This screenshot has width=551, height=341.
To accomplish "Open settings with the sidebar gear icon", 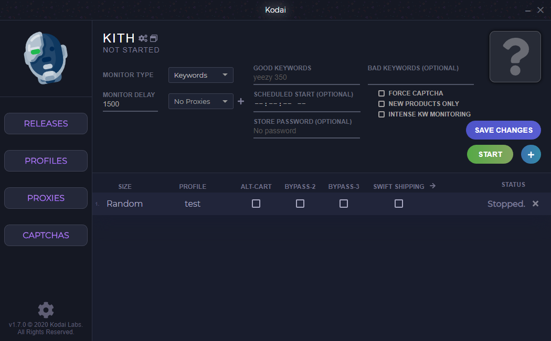I will [x=46, y=310].
